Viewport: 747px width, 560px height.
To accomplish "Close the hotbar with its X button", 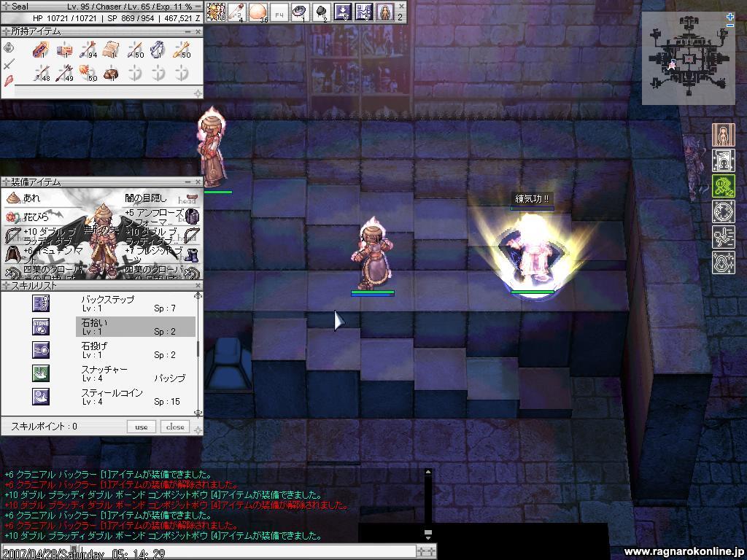I will (401, 6).
